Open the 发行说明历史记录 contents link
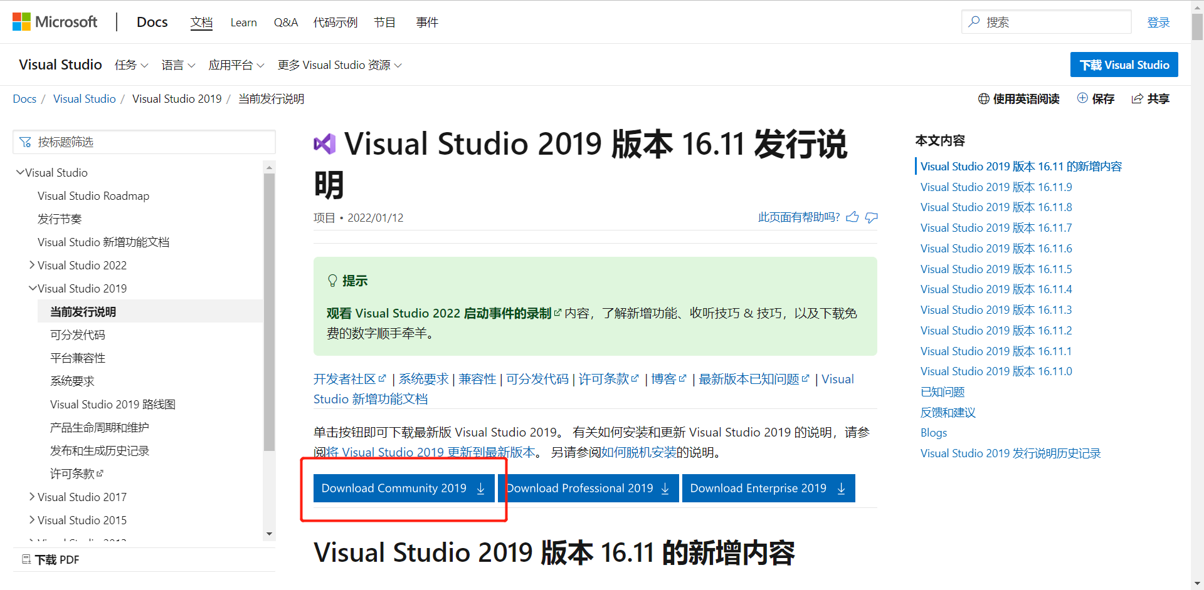This screenshot has height=590, width=1204. (1010, 453)
